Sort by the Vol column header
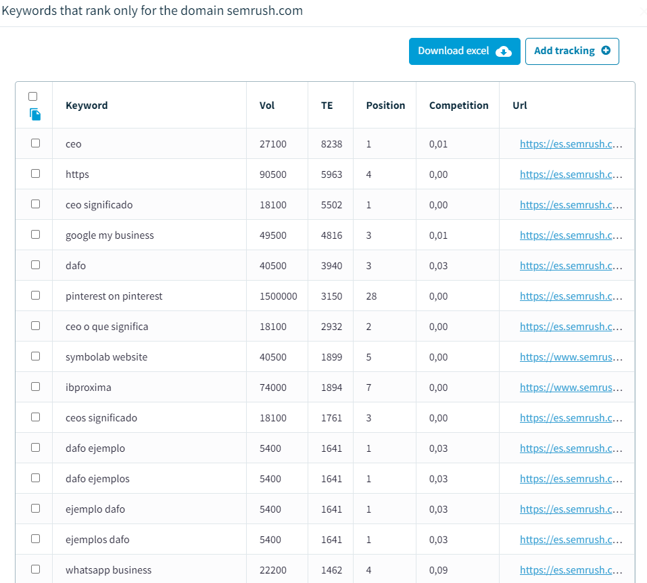 tap(267, 106)
